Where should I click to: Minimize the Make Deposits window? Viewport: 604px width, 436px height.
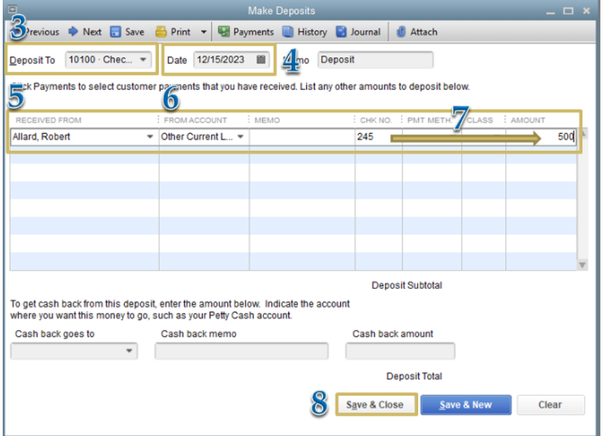(x=550, y=13)
